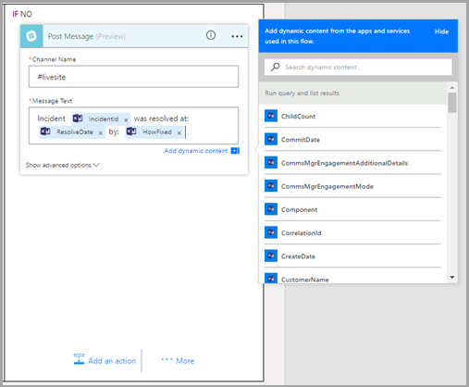The height and width of the screenshot is (387, 469).
Task: Click the Component item icon
Action: 271,209
